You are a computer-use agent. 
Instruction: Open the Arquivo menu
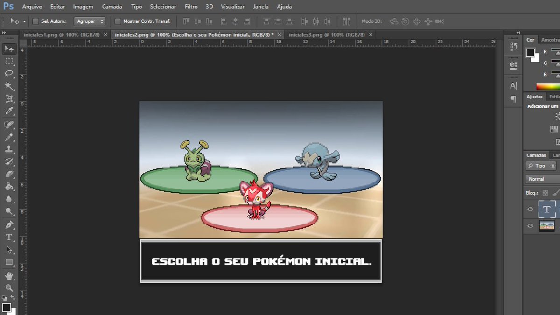[32, 7]
